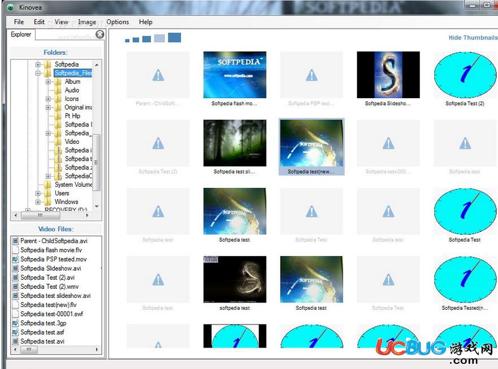This screenshot has width=498, height=369.
Task: Expand the Windows folder node
Action: click(38, 202)
